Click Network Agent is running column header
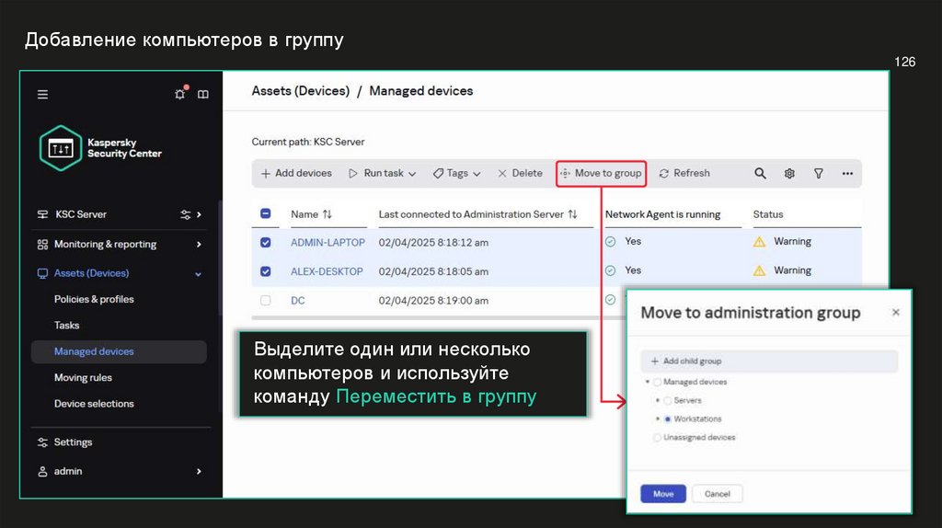Screen dimensions: 942x528 662,214
